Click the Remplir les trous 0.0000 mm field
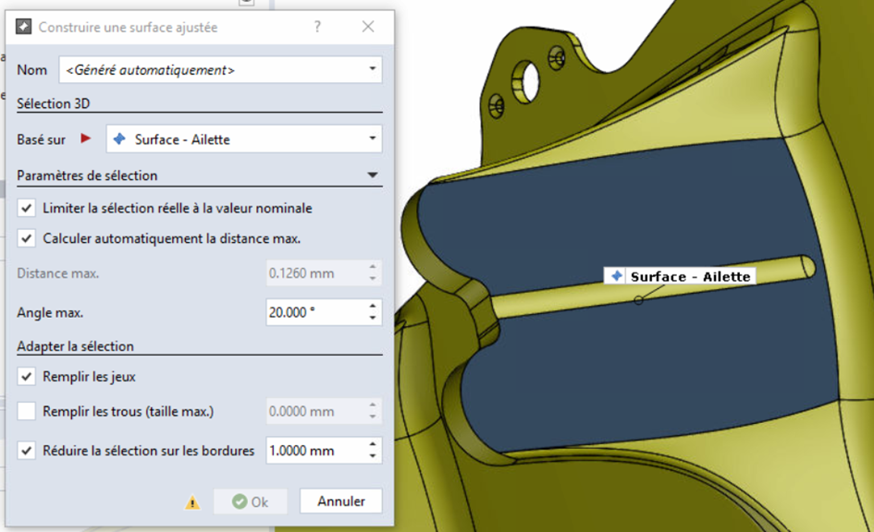The image size is (874, 532). point(316,411)
